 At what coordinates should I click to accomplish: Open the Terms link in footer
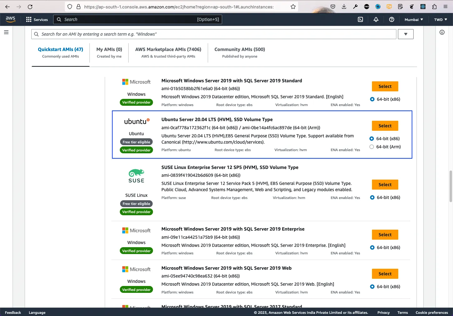pos(403,313)
